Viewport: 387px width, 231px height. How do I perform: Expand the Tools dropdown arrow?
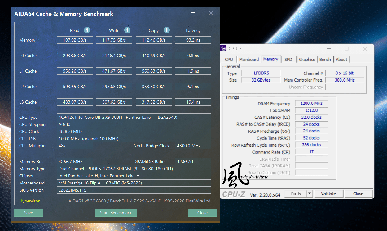(x=310, y=194)
